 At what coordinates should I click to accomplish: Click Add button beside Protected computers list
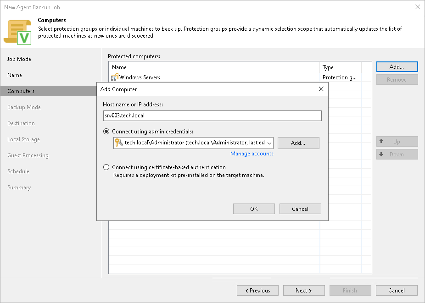click(397, 67)
